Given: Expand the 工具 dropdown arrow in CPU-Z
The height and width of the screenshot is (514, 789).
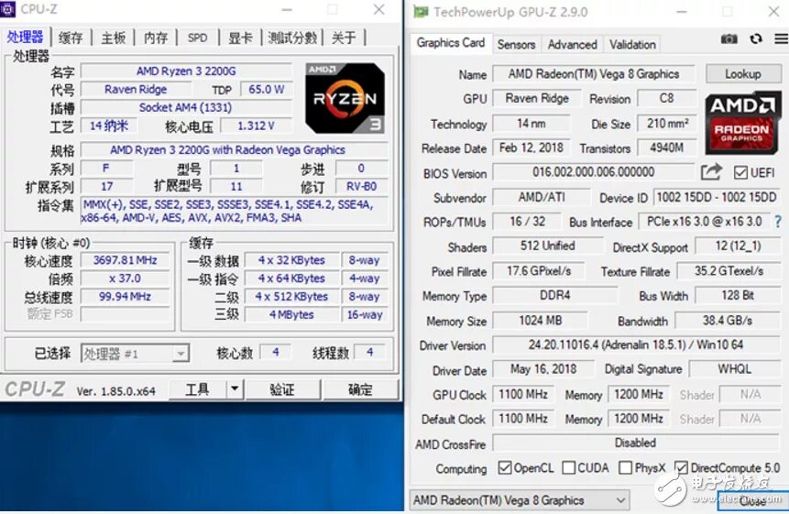Looking at the screenshot, I should [x=234, y=388].
